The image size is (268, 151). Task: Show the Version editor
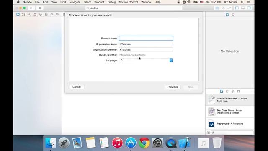(229, 8)
